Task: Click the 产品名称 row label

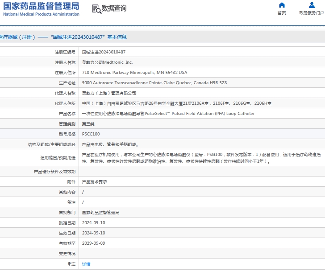Action: click(67, 114)
